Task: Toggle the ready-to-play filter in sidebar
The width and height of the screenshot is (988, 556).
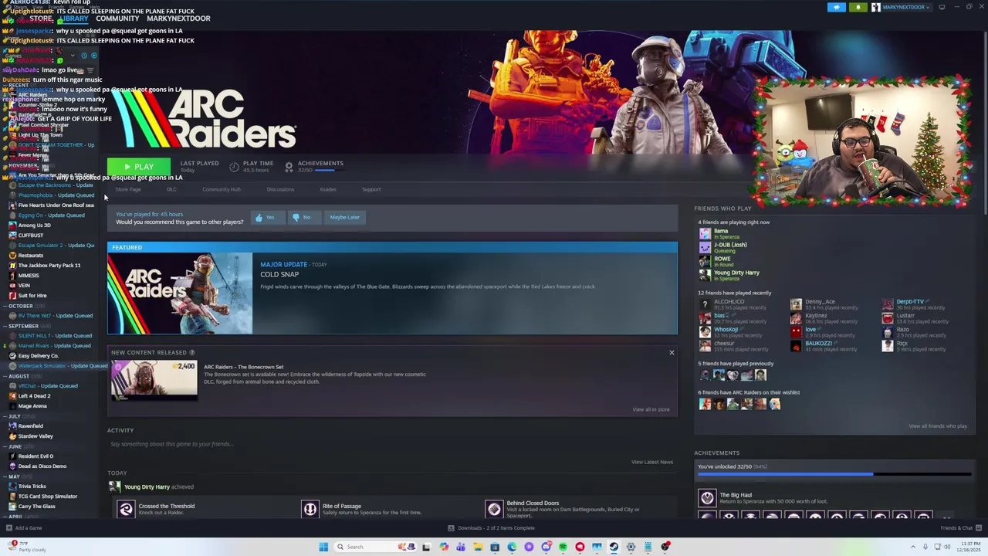Action: click(x=94, y=56)
